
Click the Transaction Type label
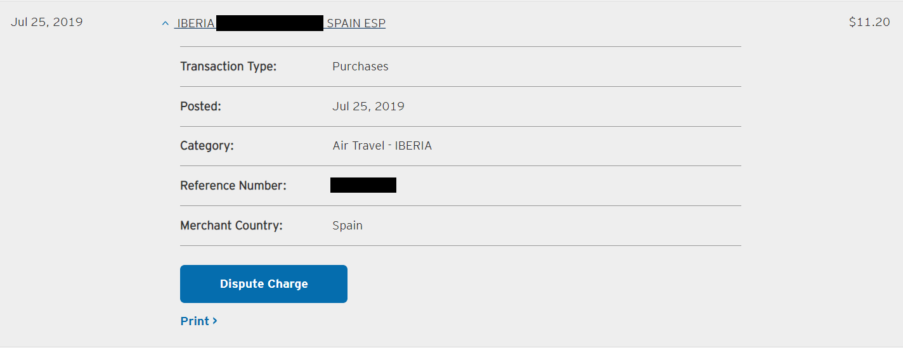(228, 67)
